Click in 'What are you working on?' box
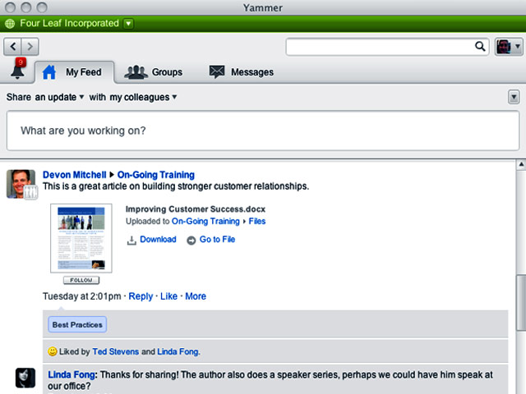This screenshot has height=394, width=526. pyautogui.click(x=263, y=131)
